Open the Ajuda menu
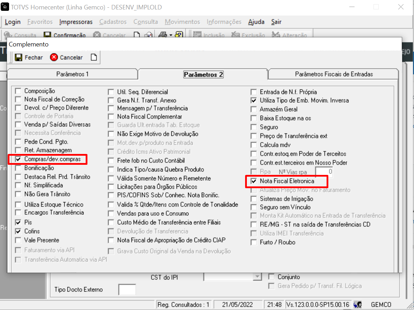 pos(256,22)
